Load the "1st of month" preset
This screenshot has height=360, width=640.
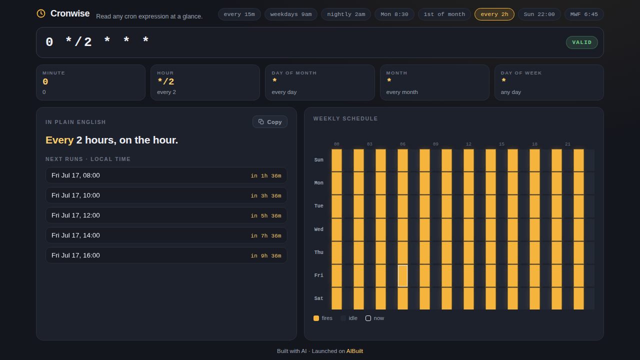(444, 14)
